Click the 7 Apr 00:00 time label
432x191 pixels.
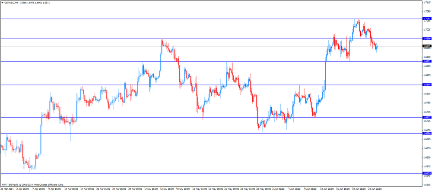38,189
